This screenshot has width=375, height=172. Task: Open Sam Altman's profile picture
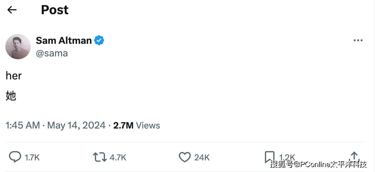point(18,47)
